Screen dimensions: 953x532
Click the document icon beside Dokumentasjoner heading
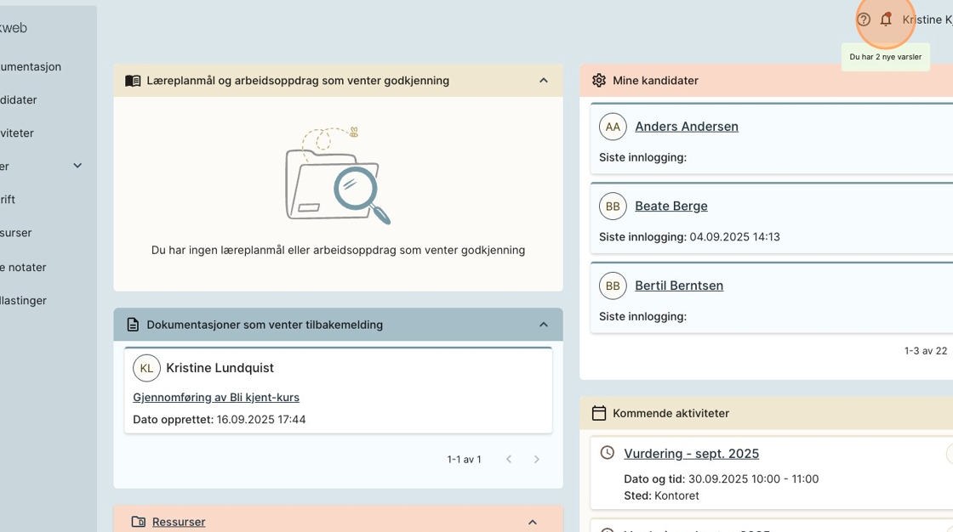point(133,325)
